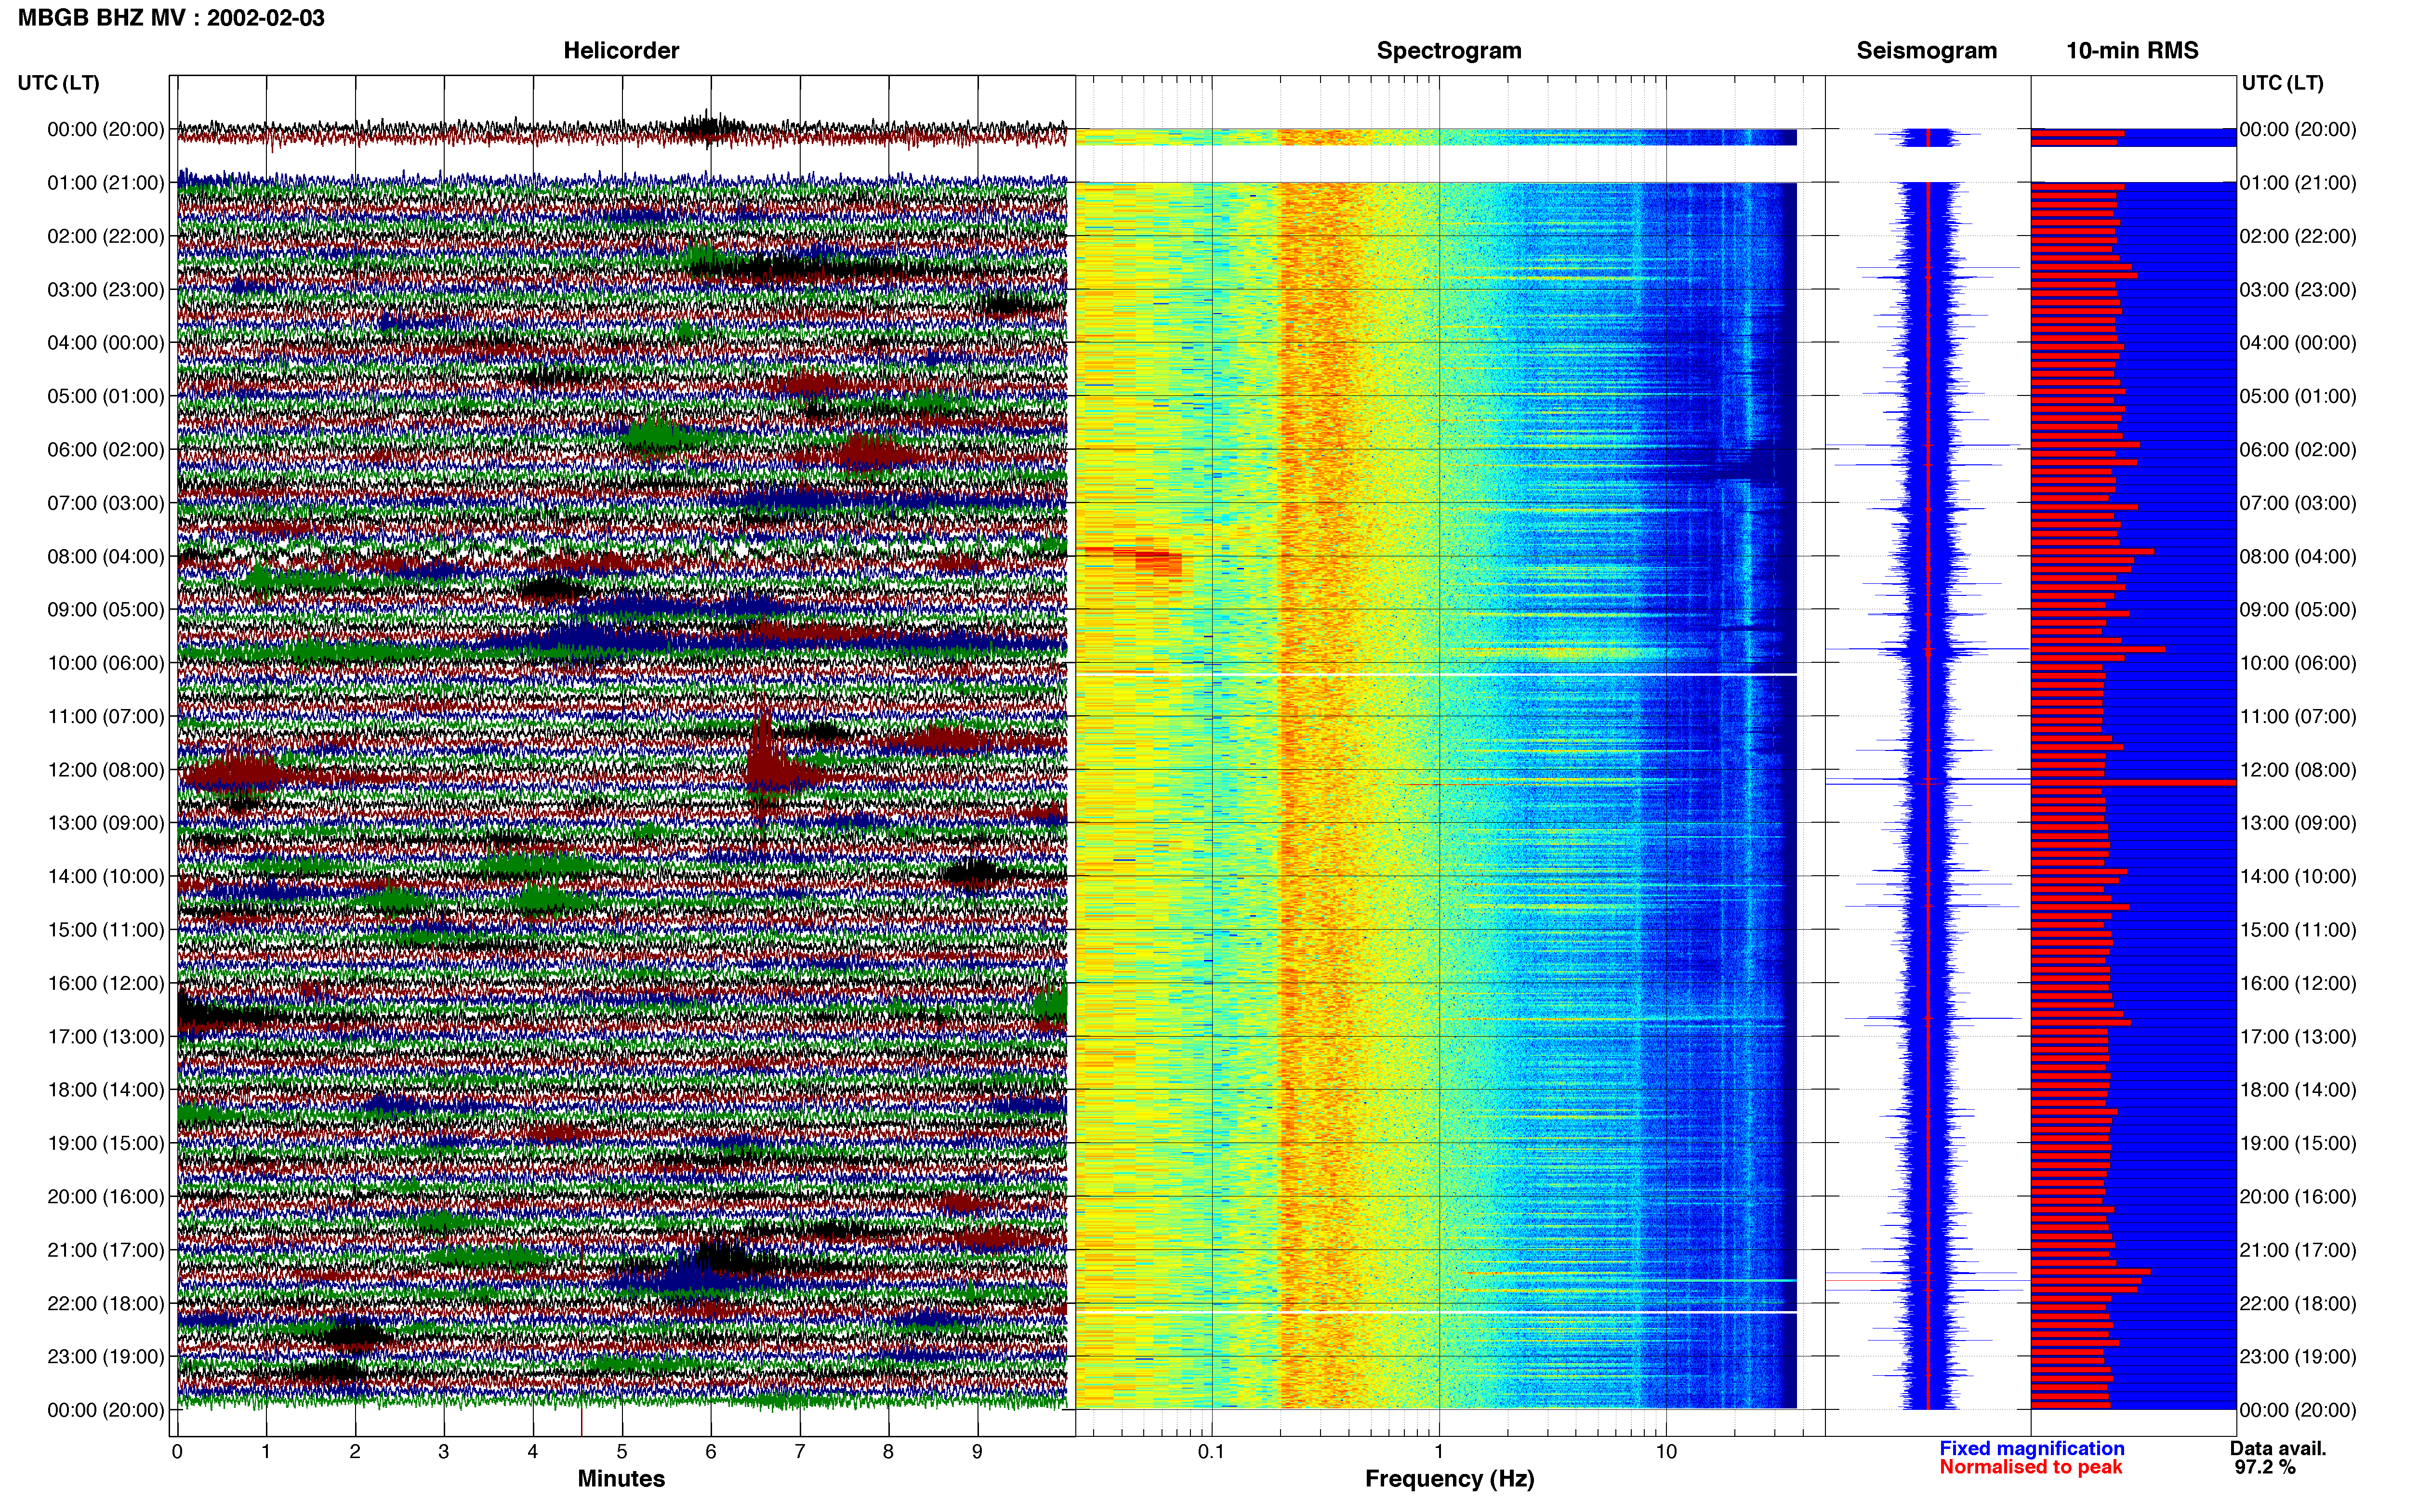This screenshot has height=1512, width=2418.
Task: Click 04:00 (00:00) on the left time axis
Action: click(106, 343)
